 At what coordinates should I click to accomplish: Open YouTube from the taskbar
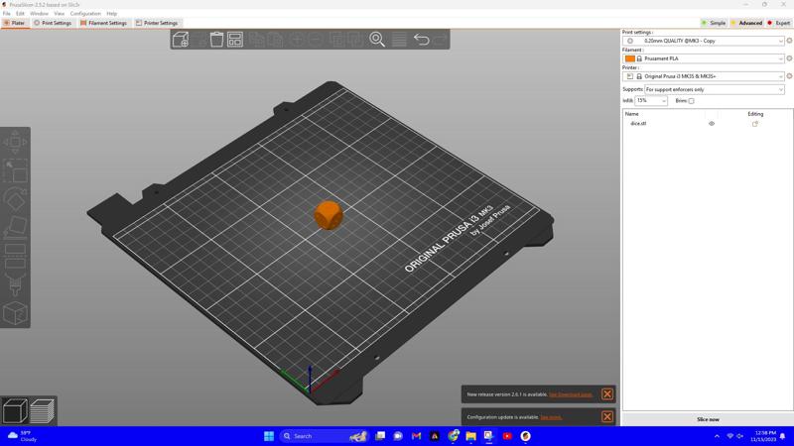507,436
